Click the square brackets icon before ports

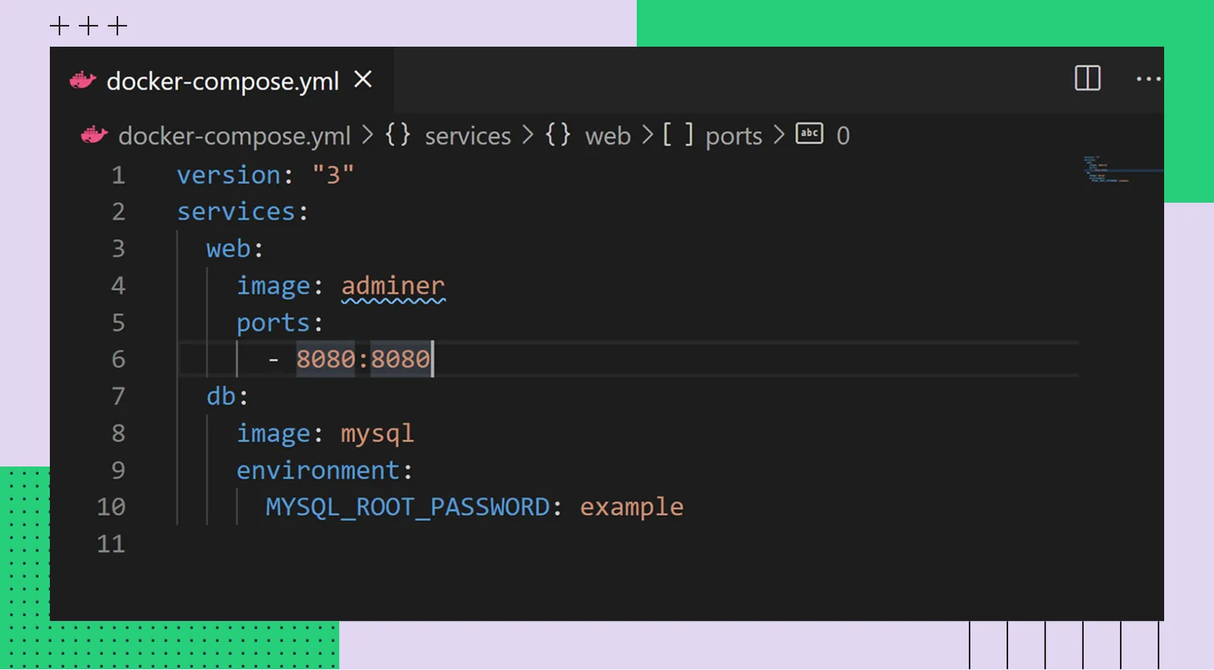point(678,134)
